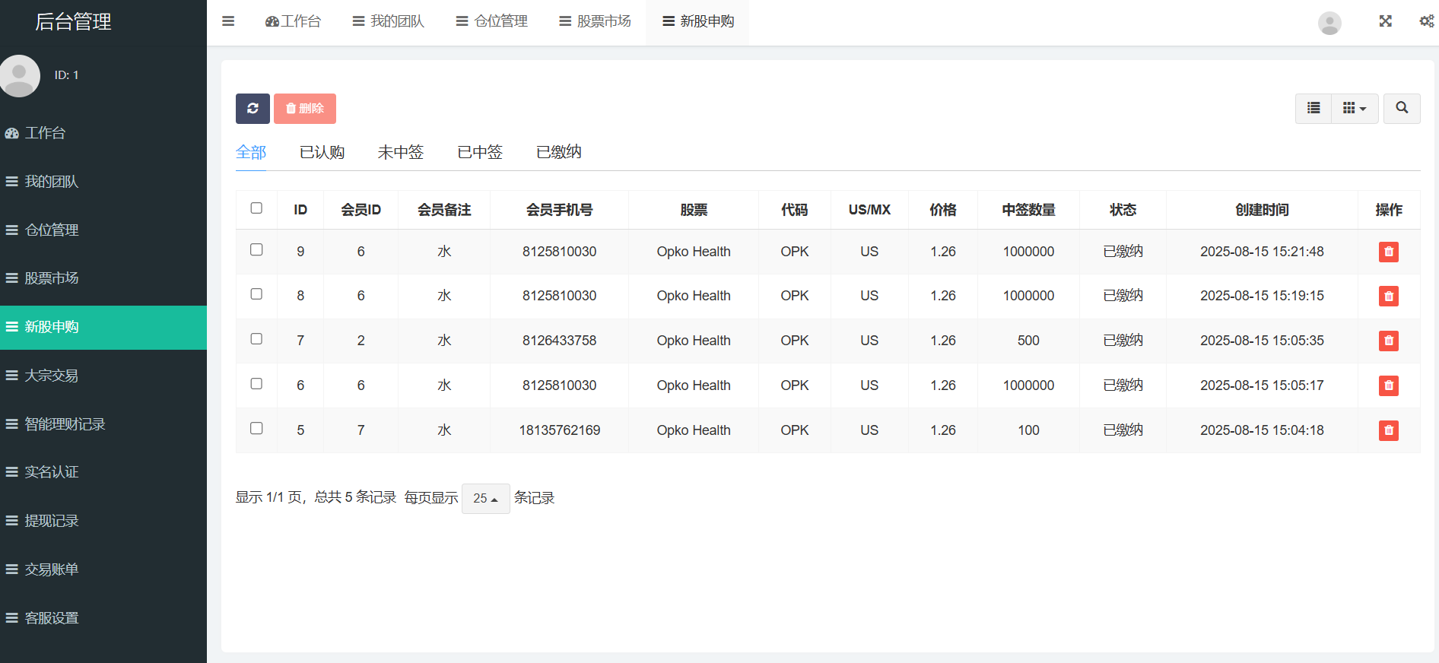Sort by 创建时间 column header
Viewport: 1439px width, 663px height.
tap(1261, 210)
